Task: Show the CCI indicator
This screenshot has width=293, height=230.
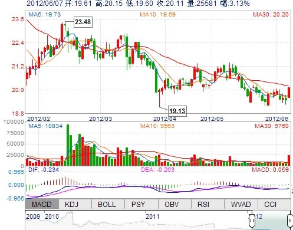Action: (270, 204)
